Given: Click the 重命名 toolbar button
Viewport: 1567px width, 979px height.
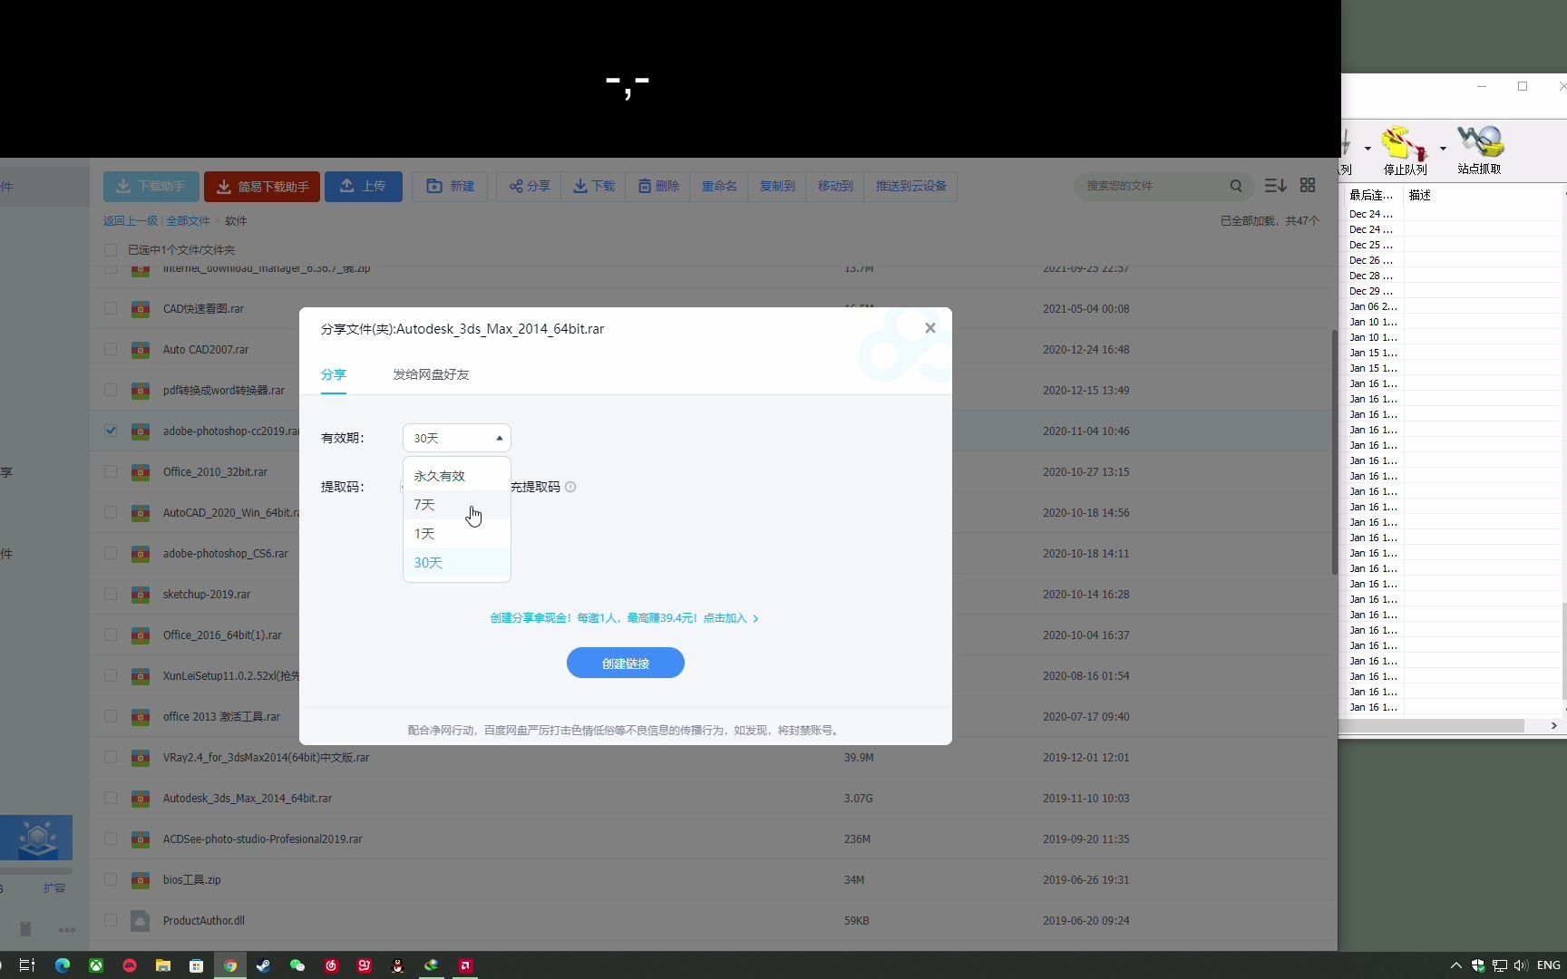Looking at the screenshot, I should (719, 187).
